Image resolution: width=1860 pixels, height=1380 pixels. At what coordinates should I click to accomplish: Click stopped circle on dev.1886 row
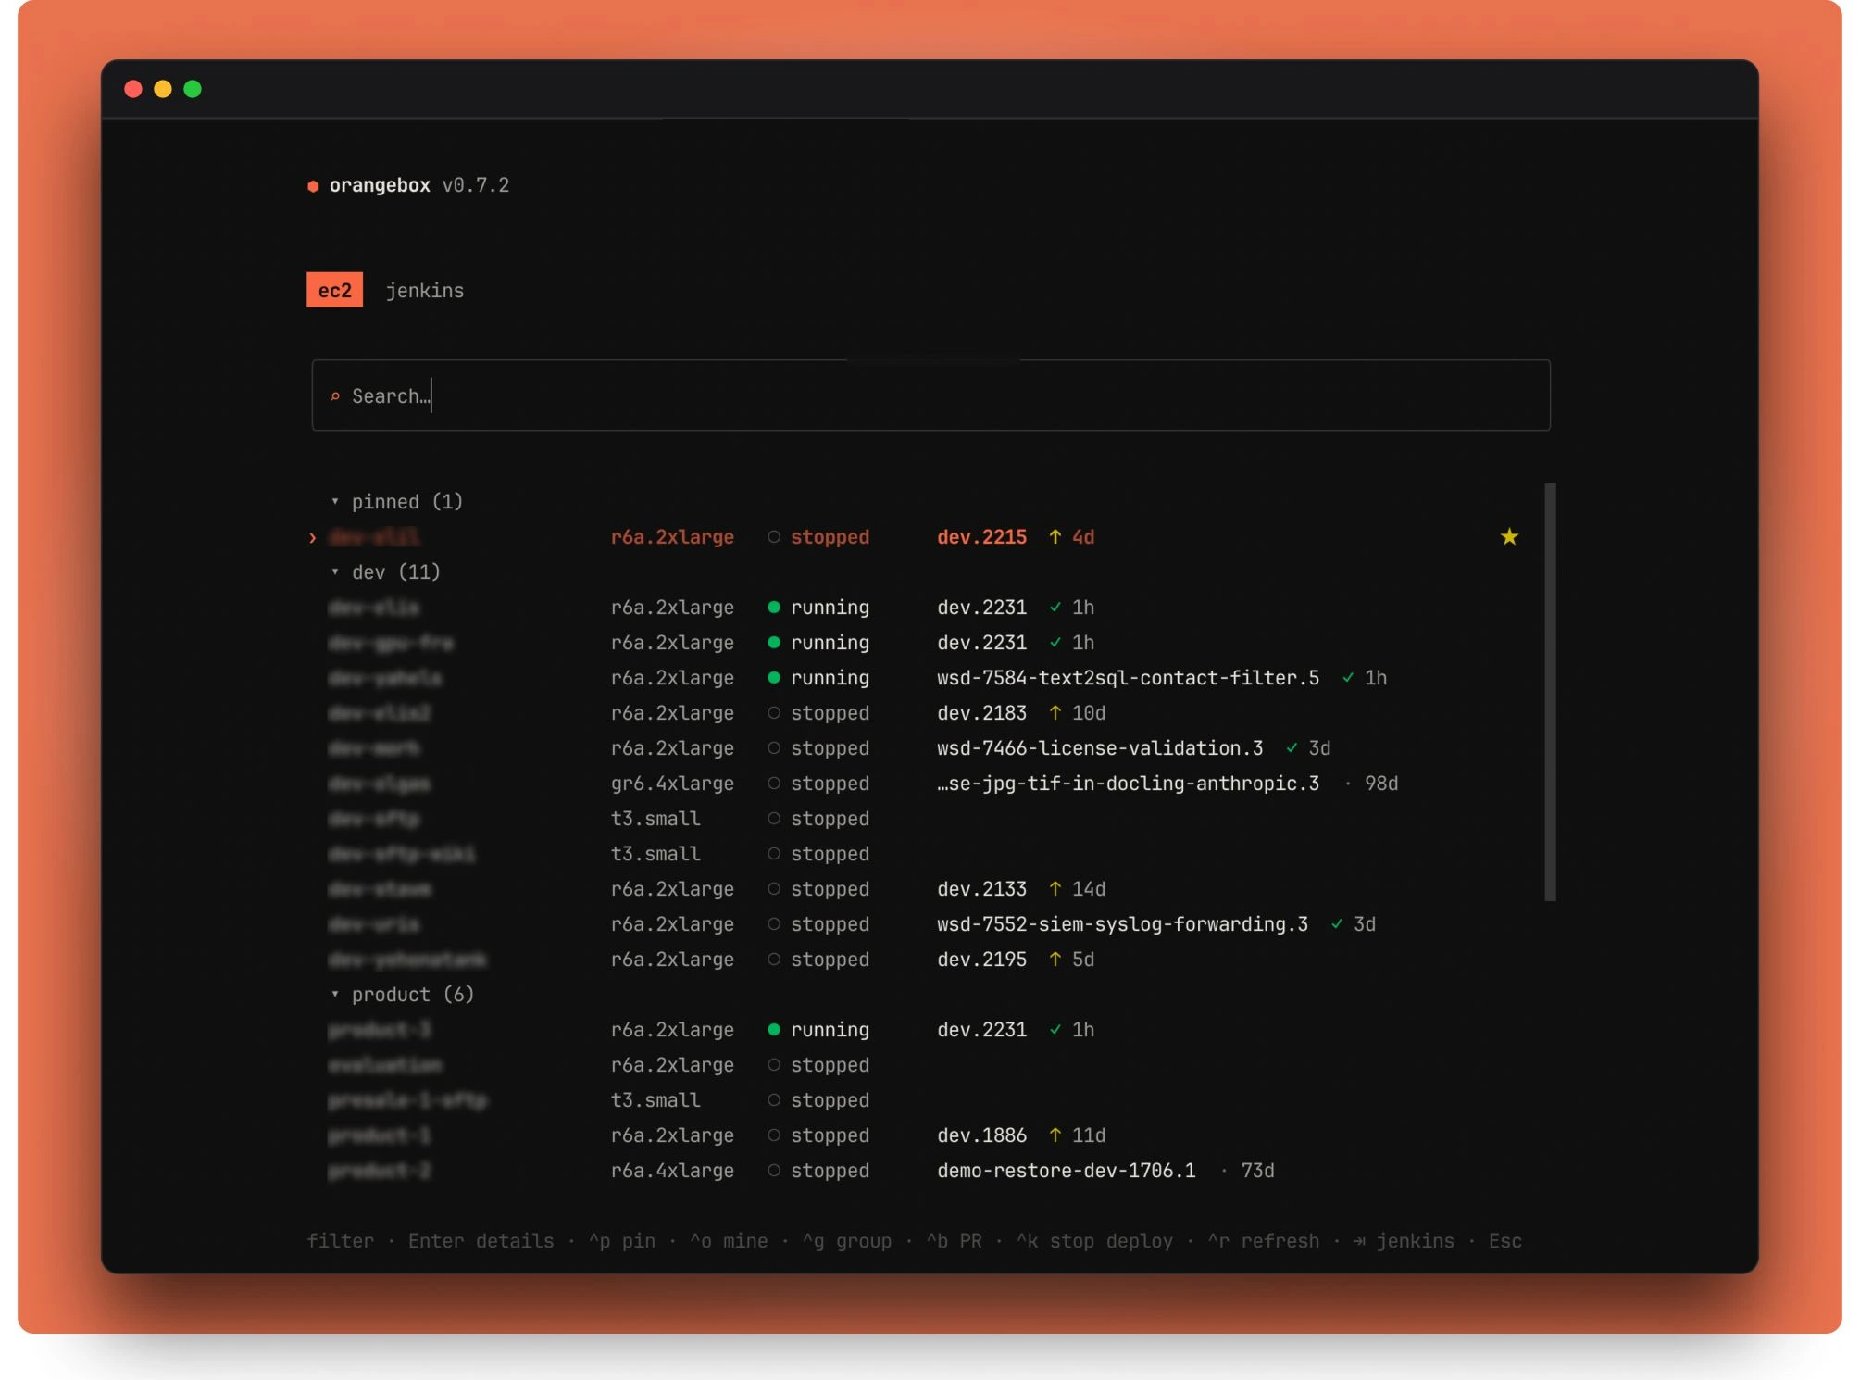774,1135
